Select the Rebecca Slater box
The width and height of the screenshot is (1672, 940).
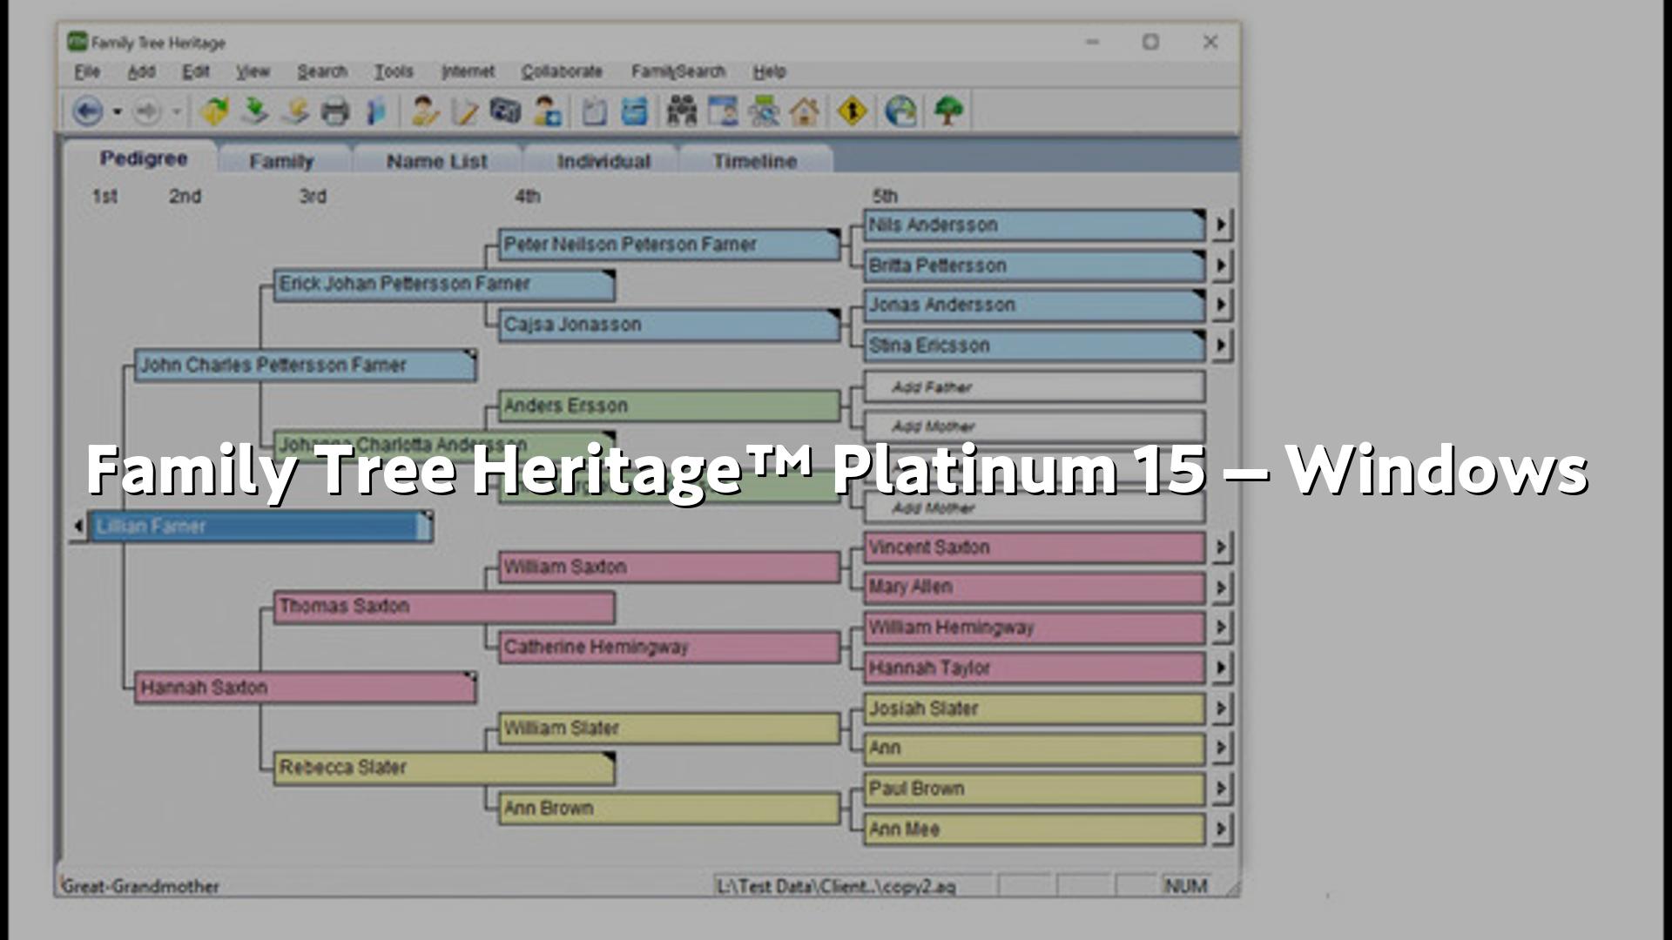444,768
